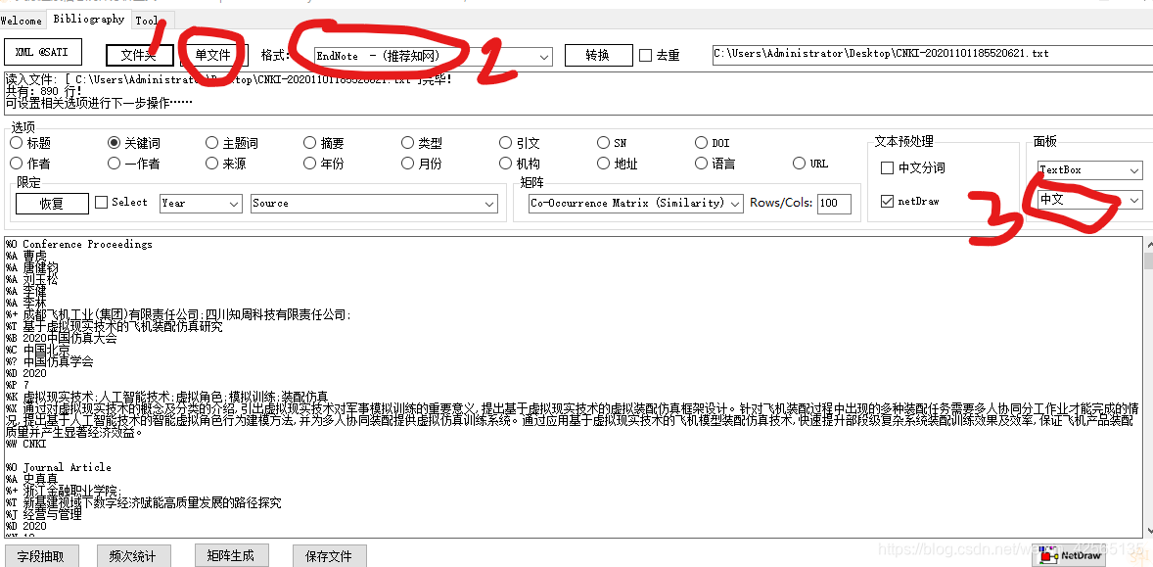Screen dimensions: 1153x567
Task: Click the NetDraw icon button
Action: tap(1070, 556)
